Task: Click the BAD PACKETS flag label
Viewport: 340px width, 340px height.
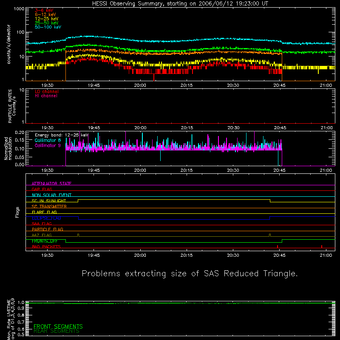Action: pyautogui.click(x=46, y=246)
